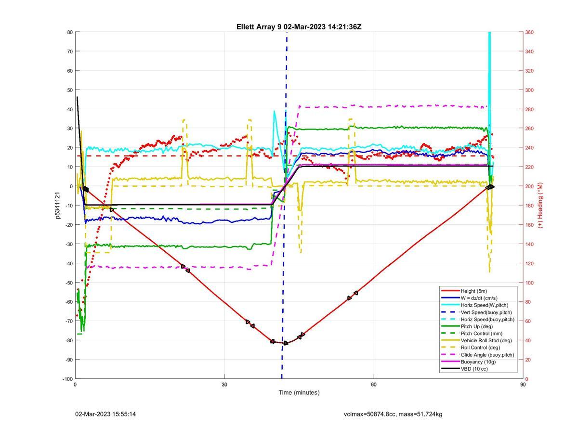
Task: Select the '50' tick on the left axis
Action: [x=70, y=90]
